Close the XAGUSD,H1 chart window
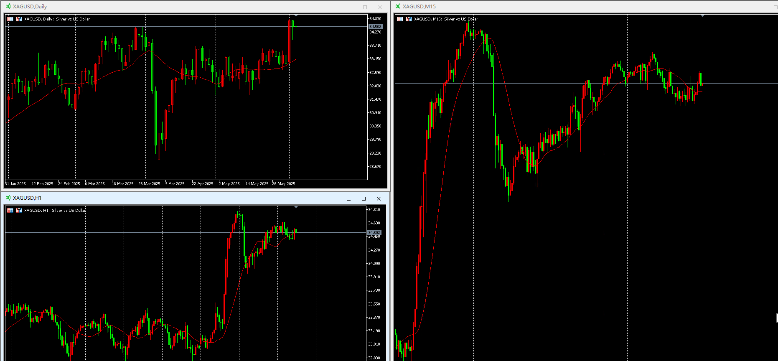This screenshot has width=778, height=361. pos(379,198)
